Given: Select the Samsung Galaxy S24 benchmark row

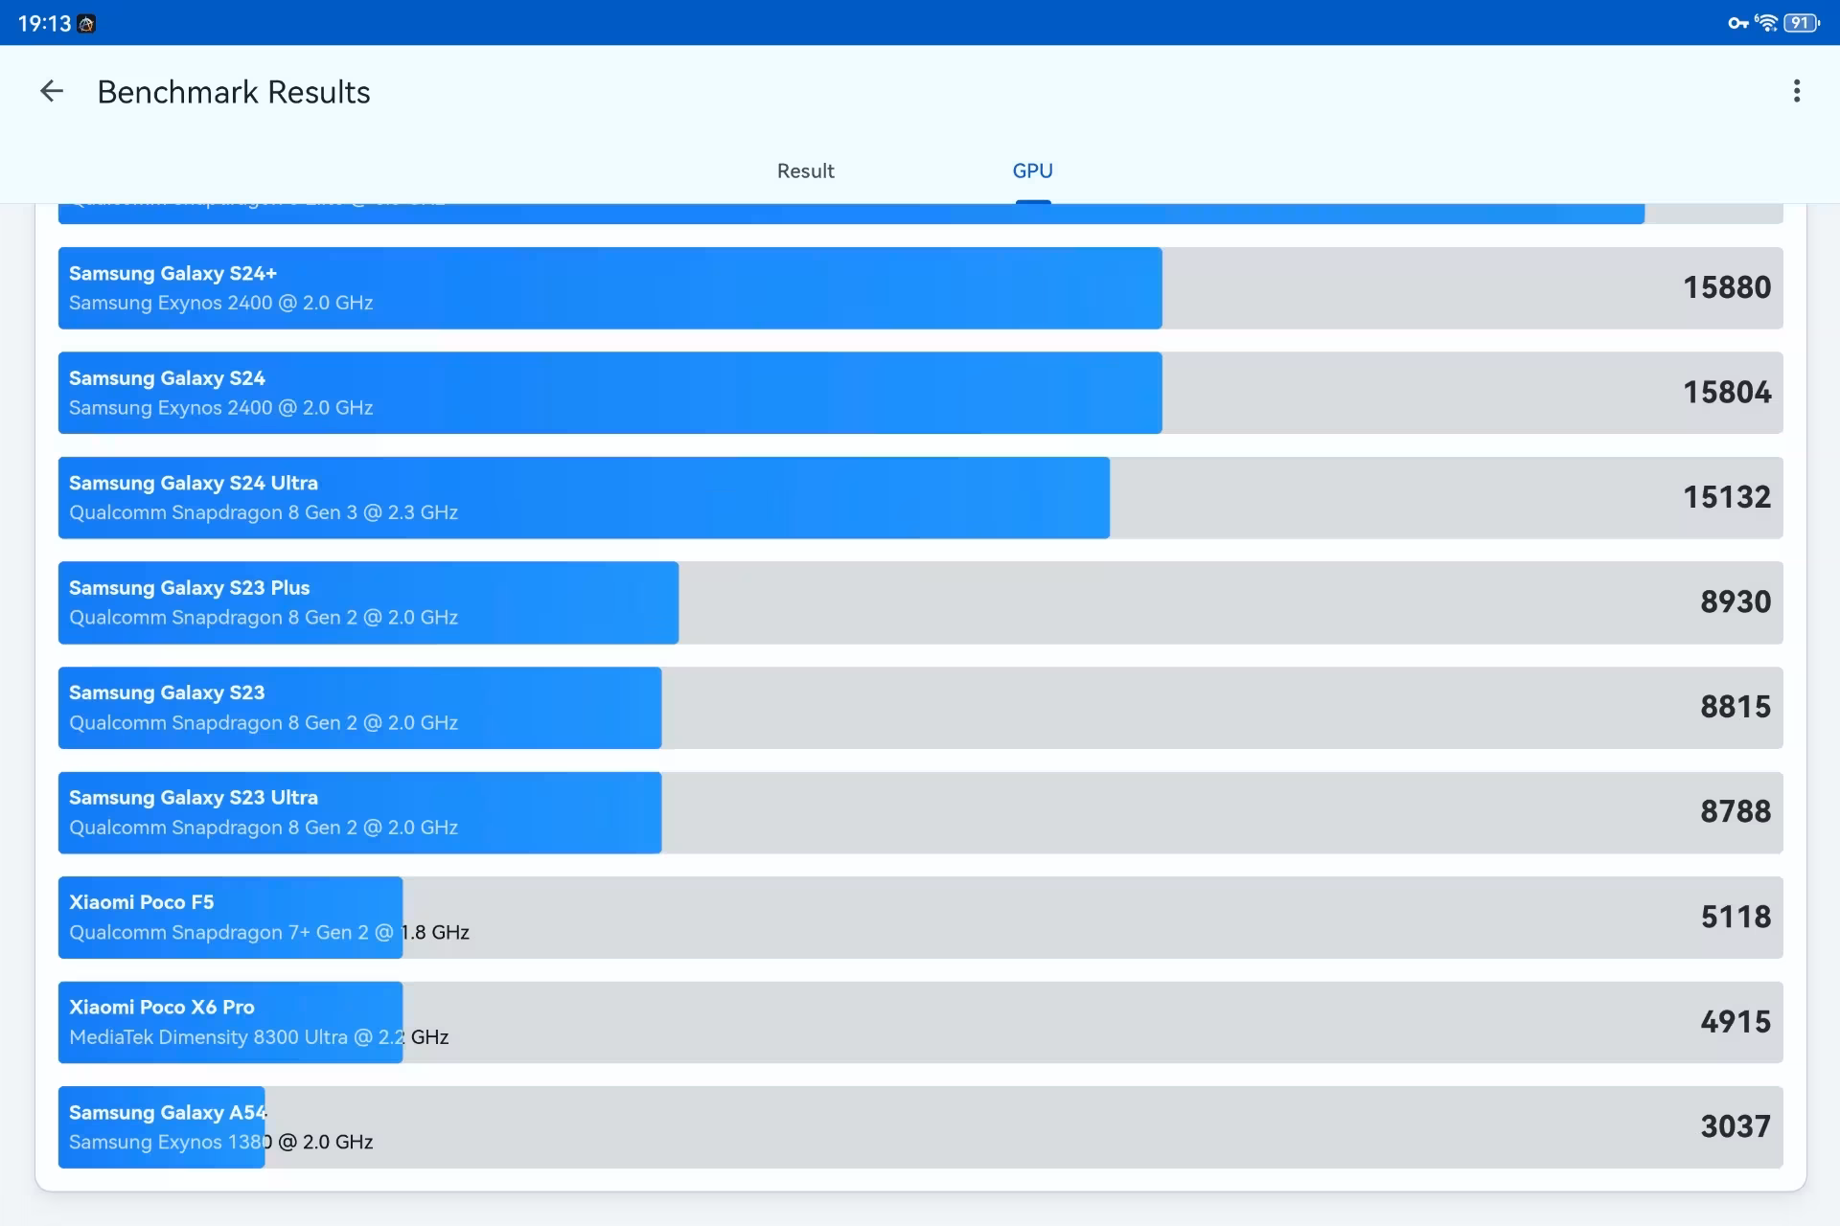Looking at the screenshot, I should pyautogui.click(x=920, y=393).
